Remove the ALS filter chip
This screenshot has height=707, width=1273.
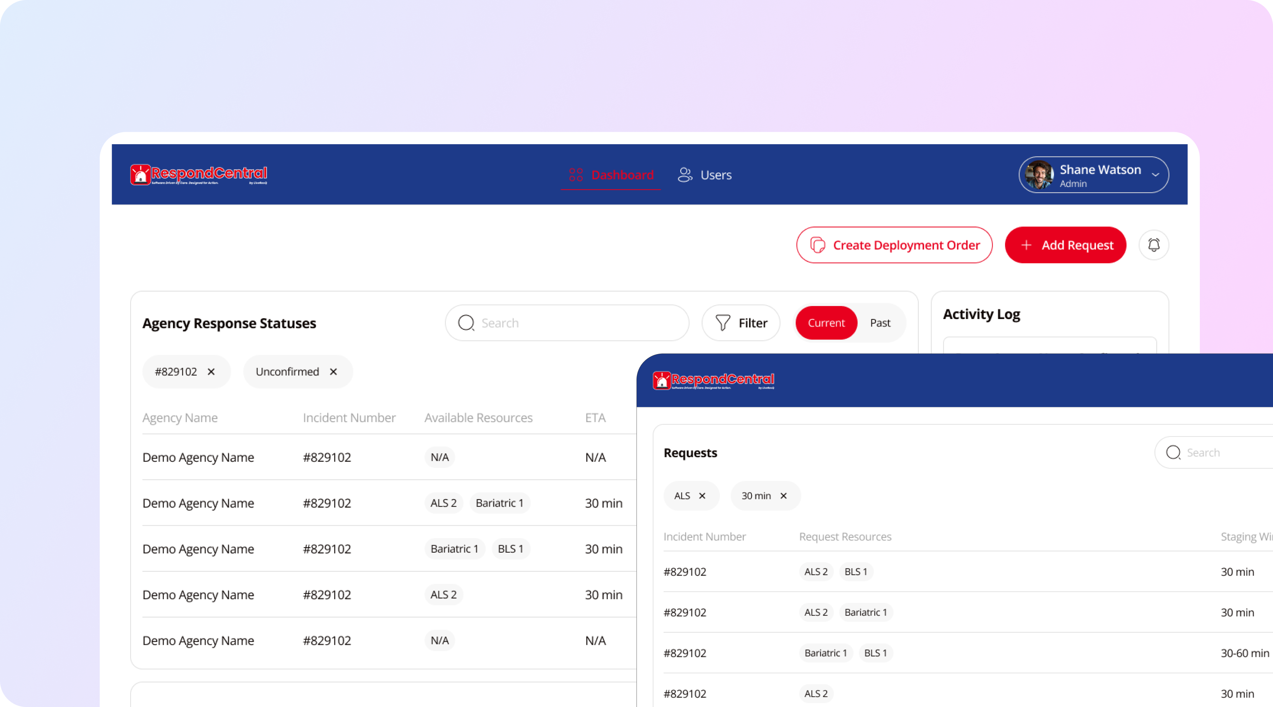coord(702,496)
